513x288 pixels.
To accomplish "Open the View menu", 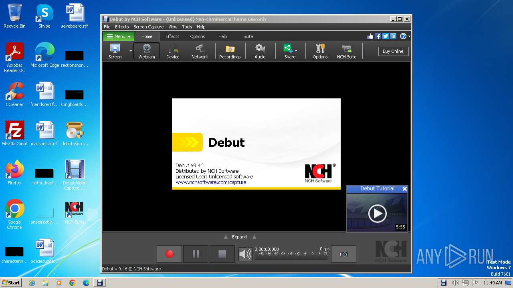I will [173, 27].
